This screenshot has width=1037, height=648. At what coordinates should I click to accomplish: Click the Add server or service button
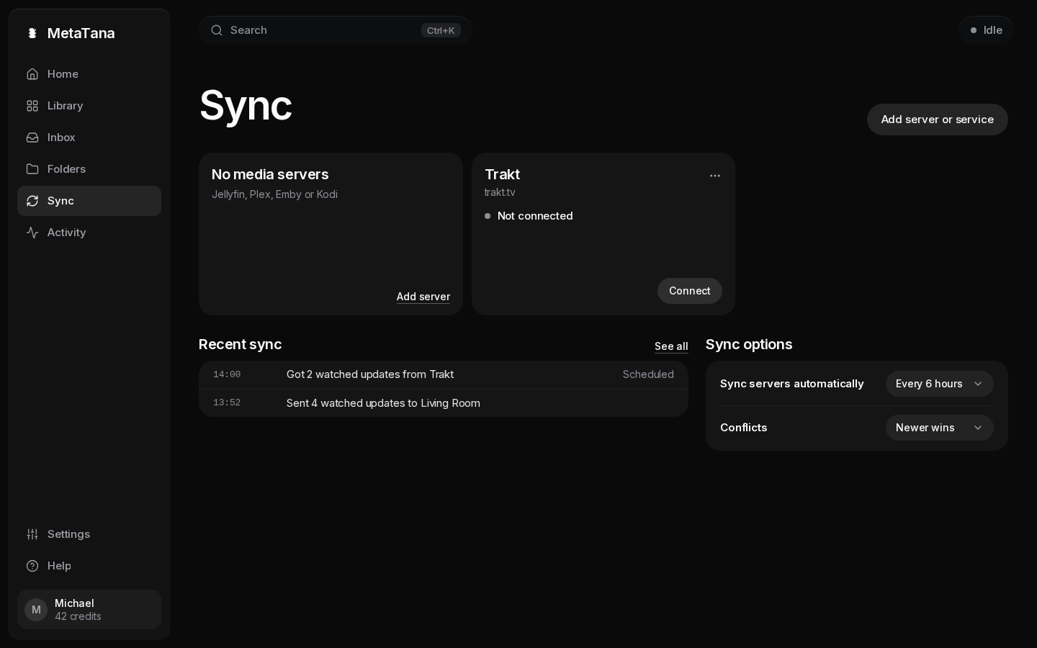(x=938, y=120)
